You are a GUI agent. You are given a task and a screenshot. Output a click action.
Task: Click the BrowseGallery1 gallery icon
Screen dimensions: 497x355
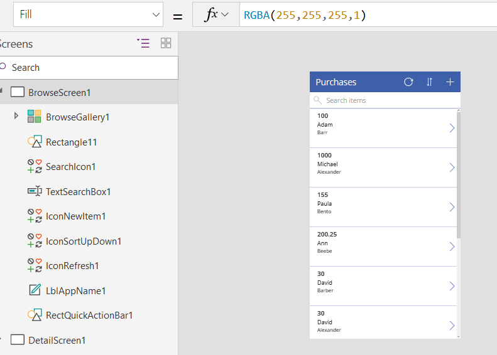click(34, 117)
